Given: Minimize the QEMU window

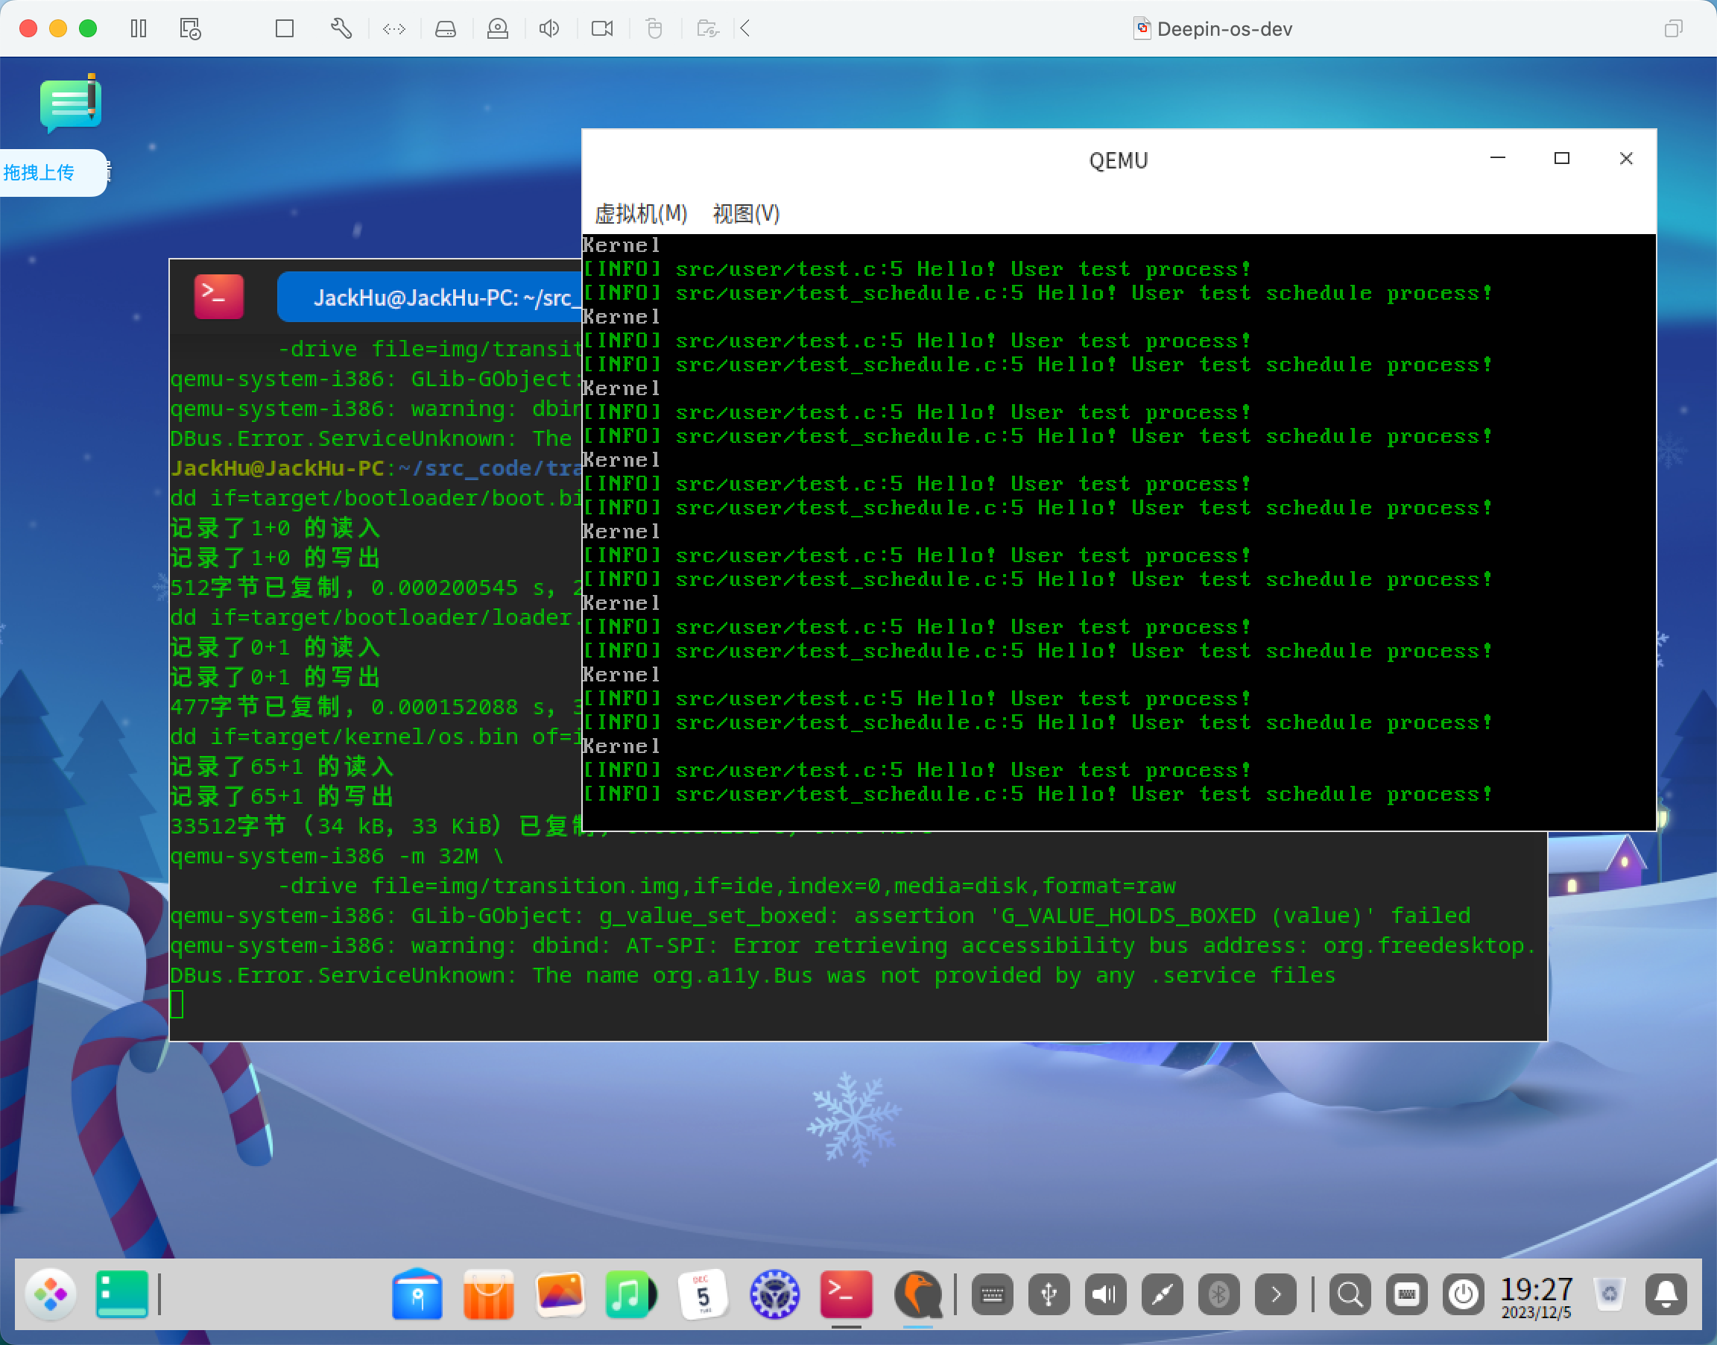Looking at the screenshot, I should click(x=1497, y=158).
